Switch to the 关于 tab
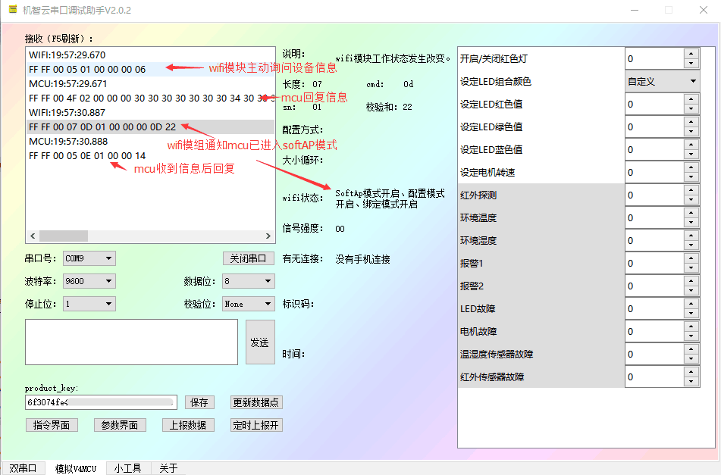721x475 pixels. click(x=168, y=468)
